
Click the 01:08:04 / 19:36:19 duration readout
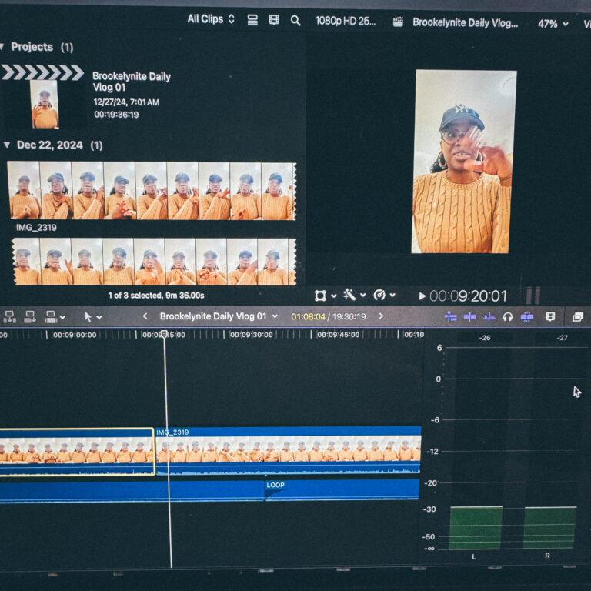coord(329,316)
